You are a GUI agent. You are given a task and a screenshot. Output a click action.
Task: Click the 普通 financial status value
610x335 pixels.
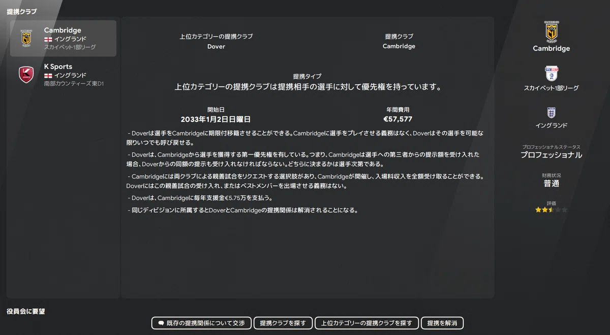click(551, 184)
